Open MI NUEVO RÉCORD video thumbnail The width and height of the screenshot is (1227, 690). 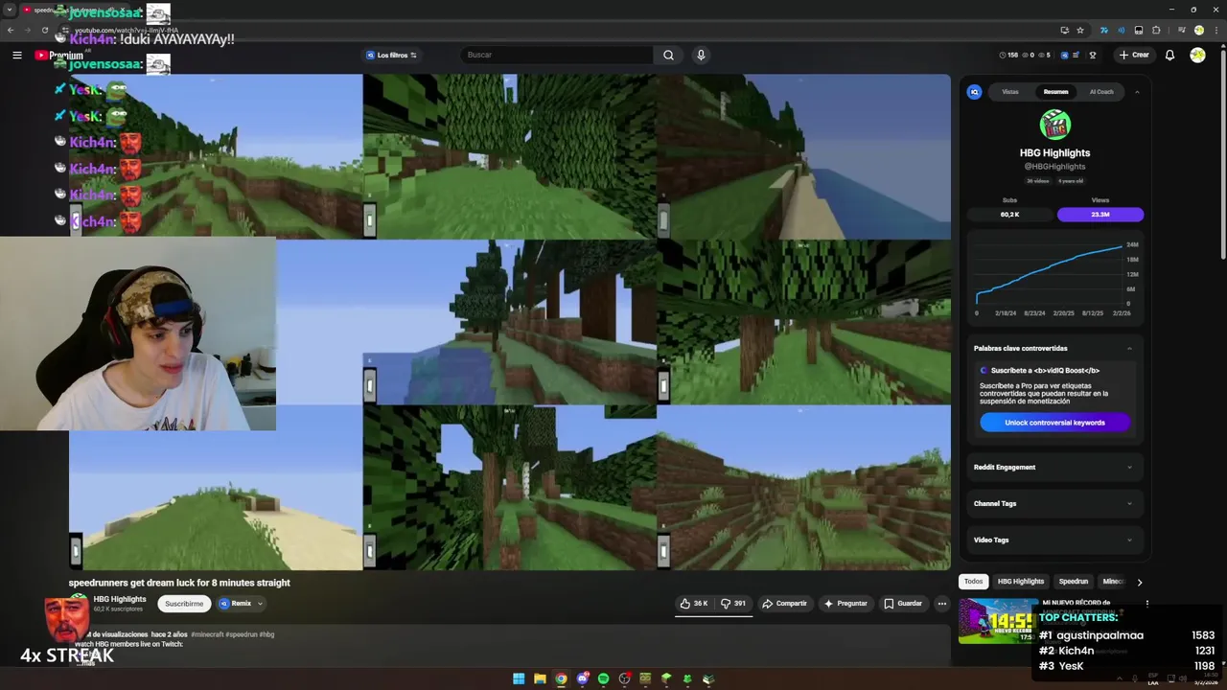click(x=997, y=621)
